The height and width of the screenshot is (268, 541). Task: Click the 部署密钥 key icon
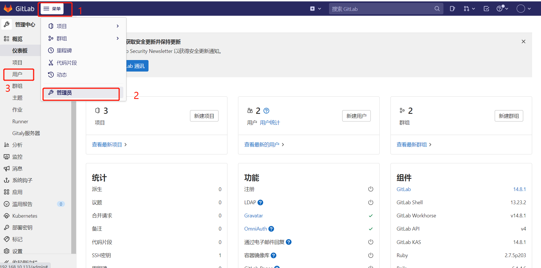pyautogui.click(x=7, y=227)
